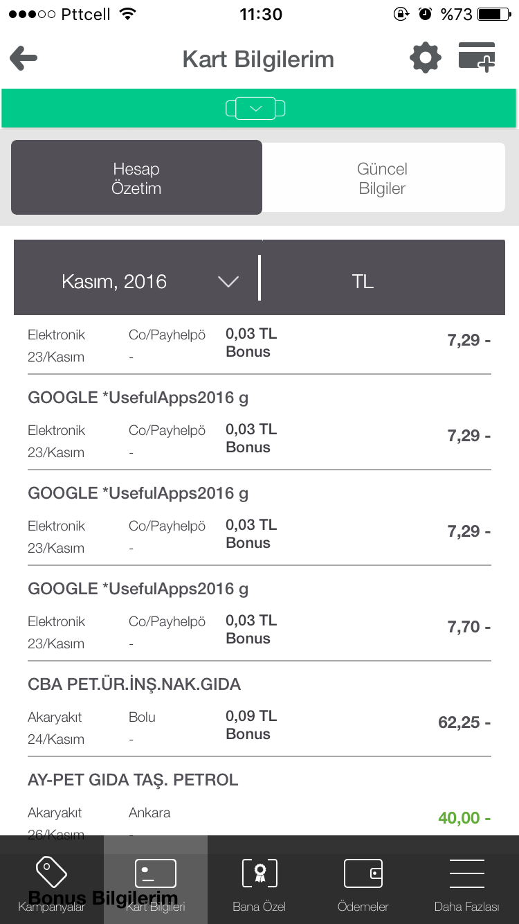This screenshot has height=924, width=519.
Task: Switch to Güncel Bilgiler tab
Action: [382, 179]
